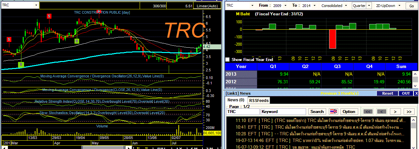The height and width of the screenshot is (149, 419).
Task: Click the Relative Strength Index indicator label
Action: point(102,101)
